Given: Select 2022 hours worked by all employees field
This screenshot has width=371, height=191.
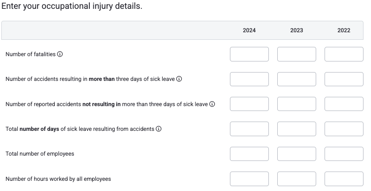Looking at the screenshot, I should 344,179.
